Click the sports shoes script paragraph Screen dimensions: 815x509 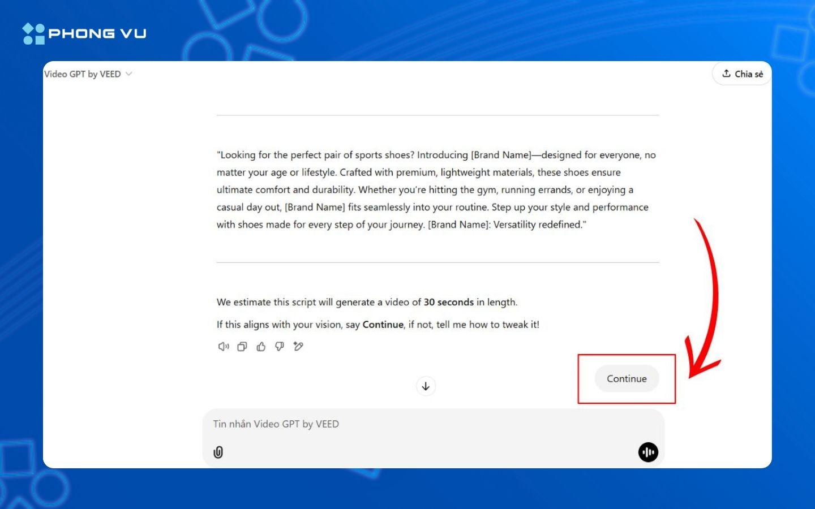[x=436, y=189]
